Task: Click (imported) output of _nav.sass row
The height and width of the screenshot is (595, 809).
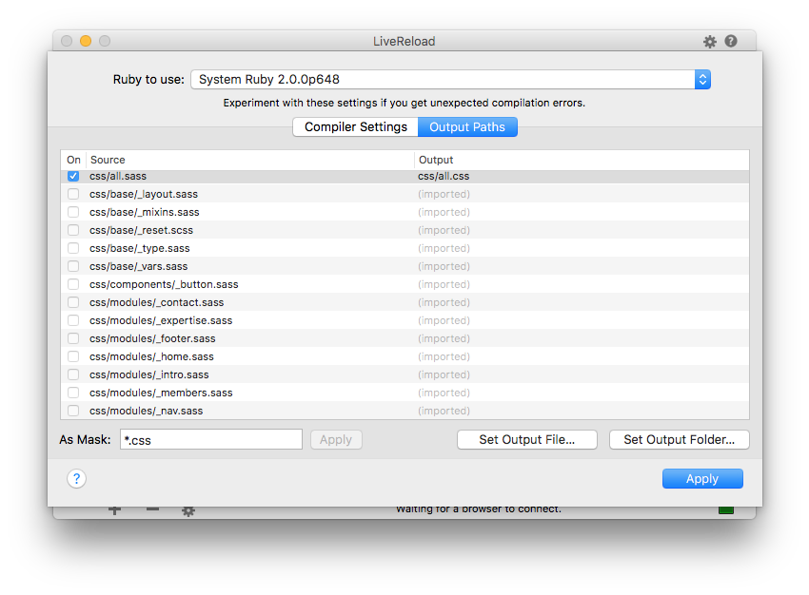Action: pos(444,411)
